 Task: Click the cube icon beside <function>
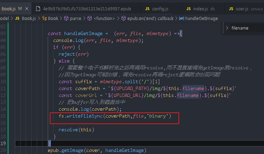(x=90, y=18)
